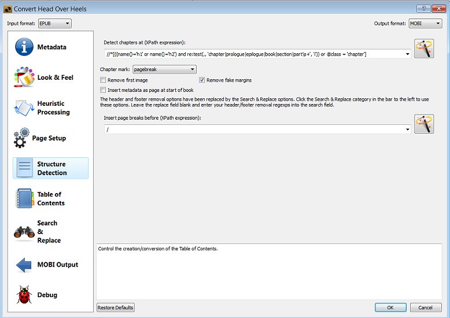Launch the XPath wizard for chapter detection
The width and height of the screenshot is (450, 318).
coord(424,49)
